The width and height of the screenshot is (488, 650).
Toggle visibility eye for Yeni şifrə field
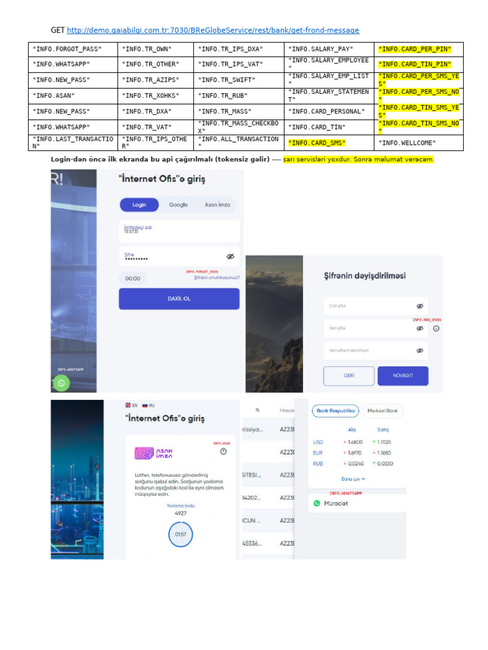(420, 328)
